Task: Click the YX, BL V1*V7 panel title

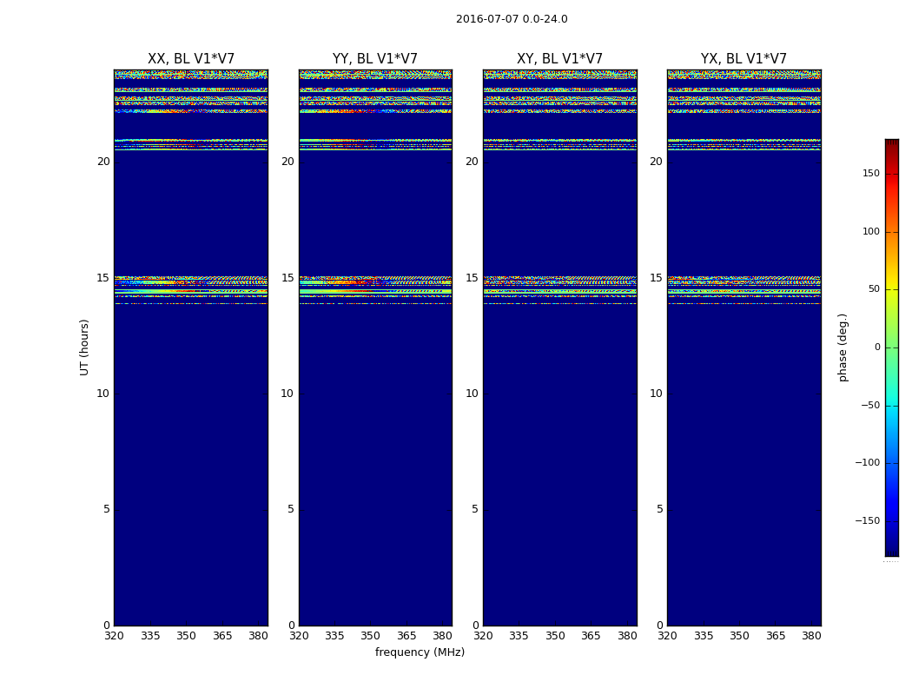Action: (x=743, y=59)
